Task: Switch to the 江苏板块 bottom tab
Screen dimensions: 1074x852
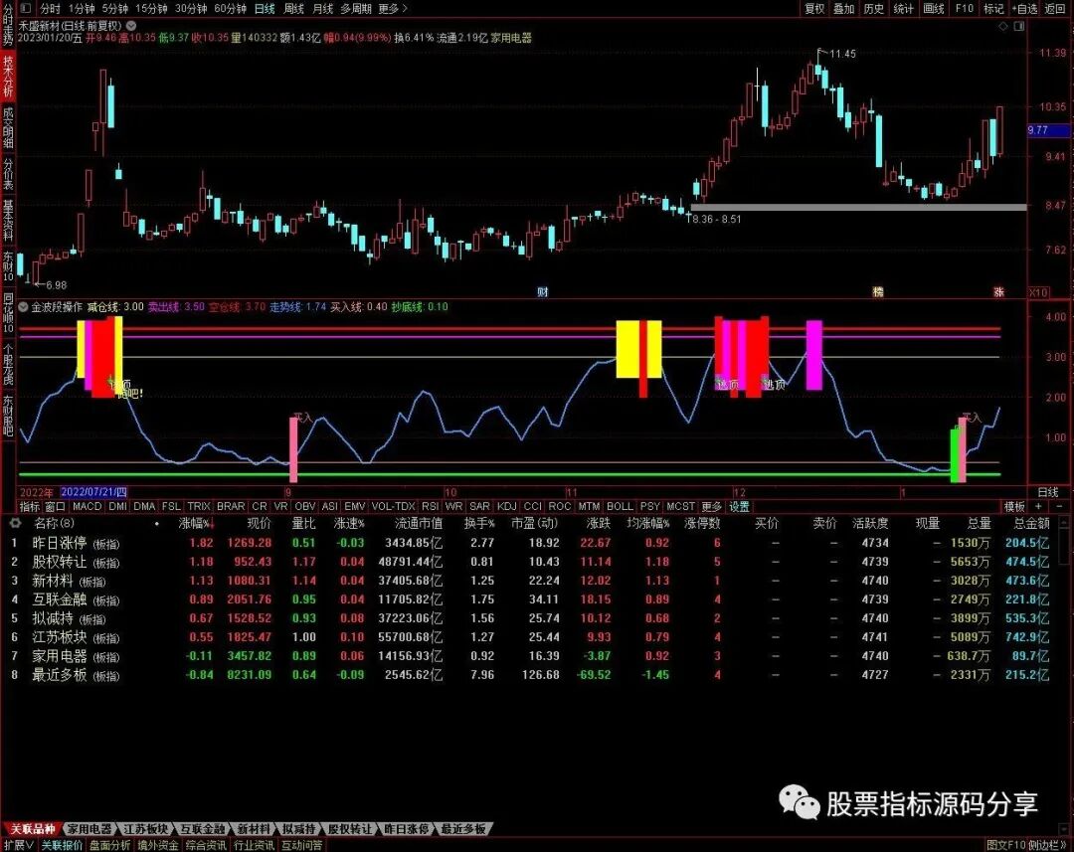Action: click(x=145, y=829)
